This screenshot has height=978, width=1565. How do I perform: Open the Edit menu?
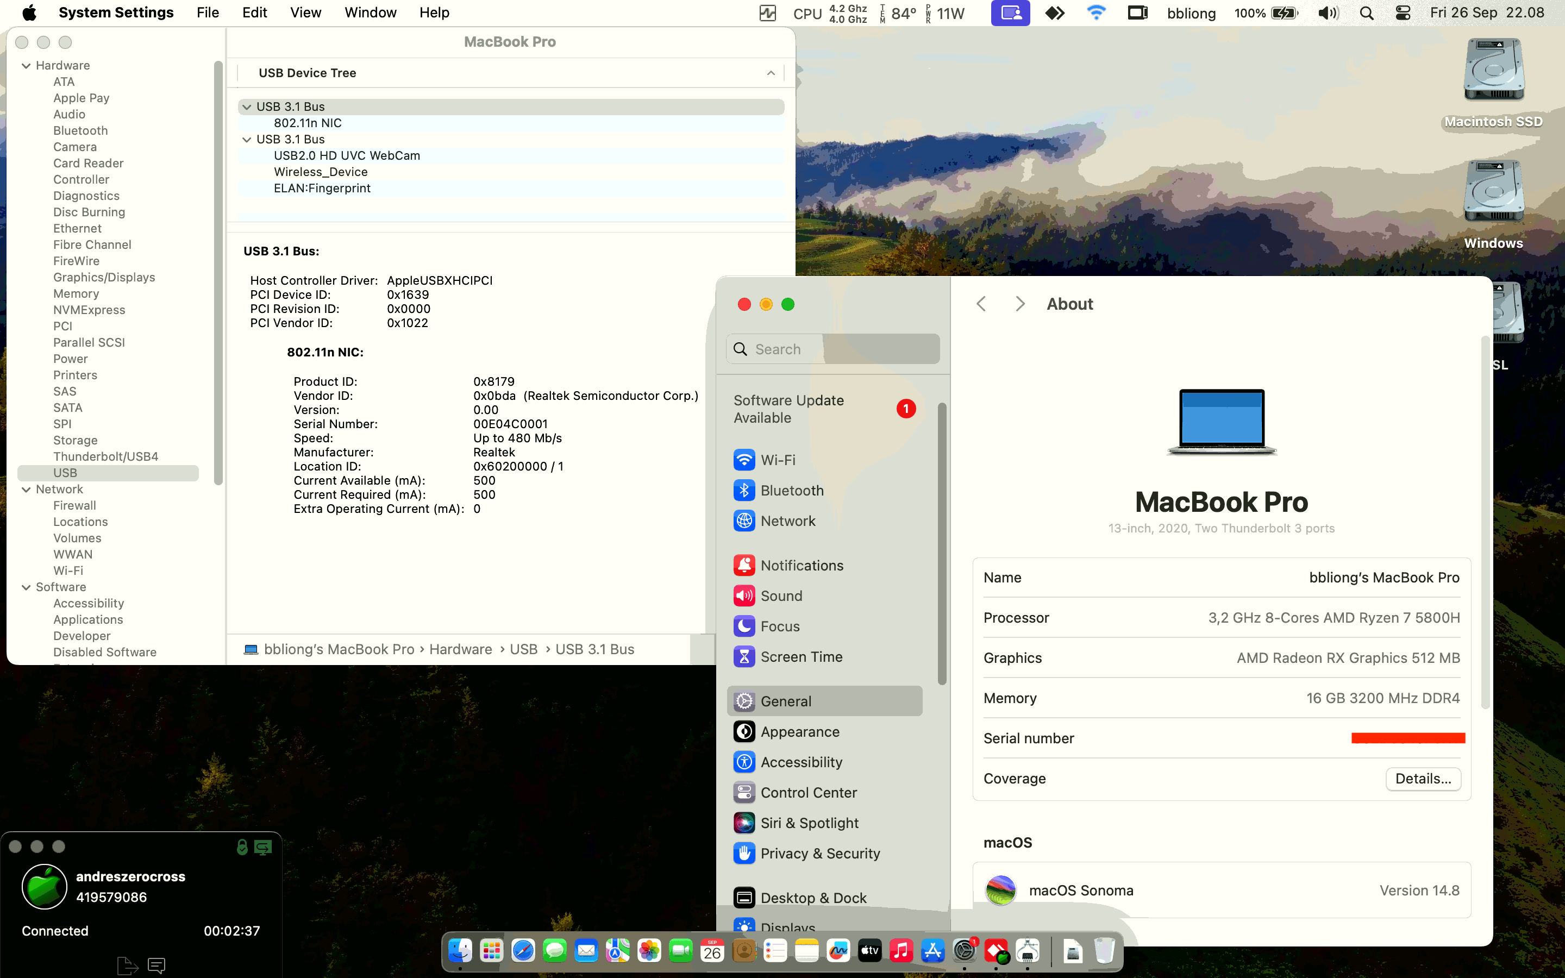pos(255,12)
